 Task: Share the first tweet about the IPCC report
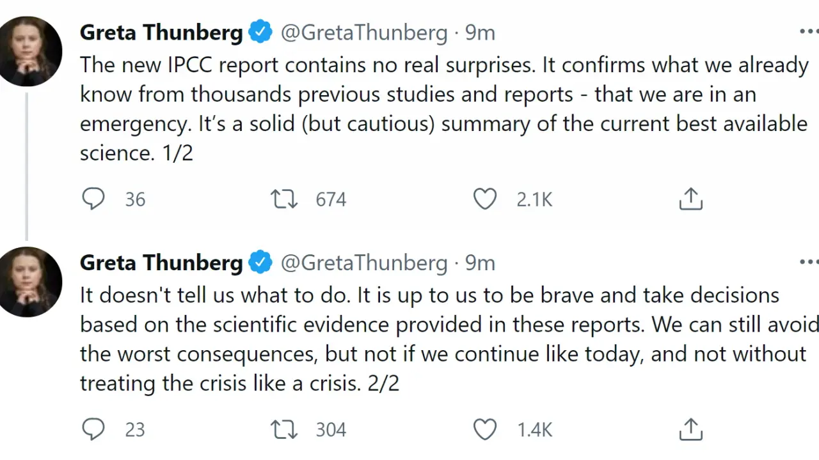(x=690, y=199)
